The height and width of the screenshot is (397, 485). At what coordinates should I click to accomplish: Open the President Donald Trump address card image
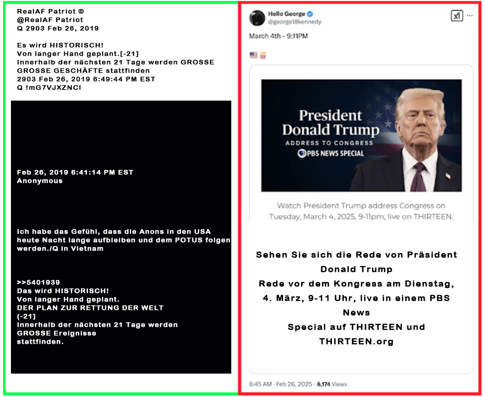coord(361,135)
